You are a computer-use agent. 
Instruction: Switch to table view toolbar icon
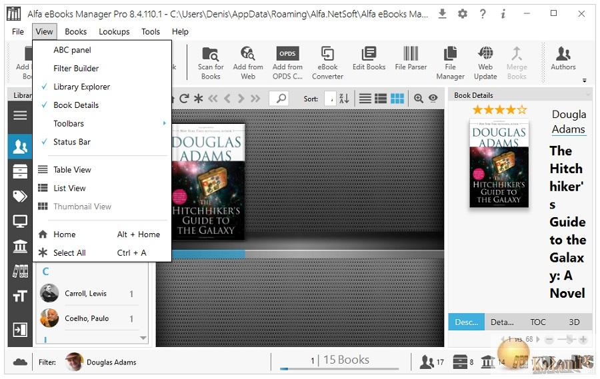(x=365, y=99)
